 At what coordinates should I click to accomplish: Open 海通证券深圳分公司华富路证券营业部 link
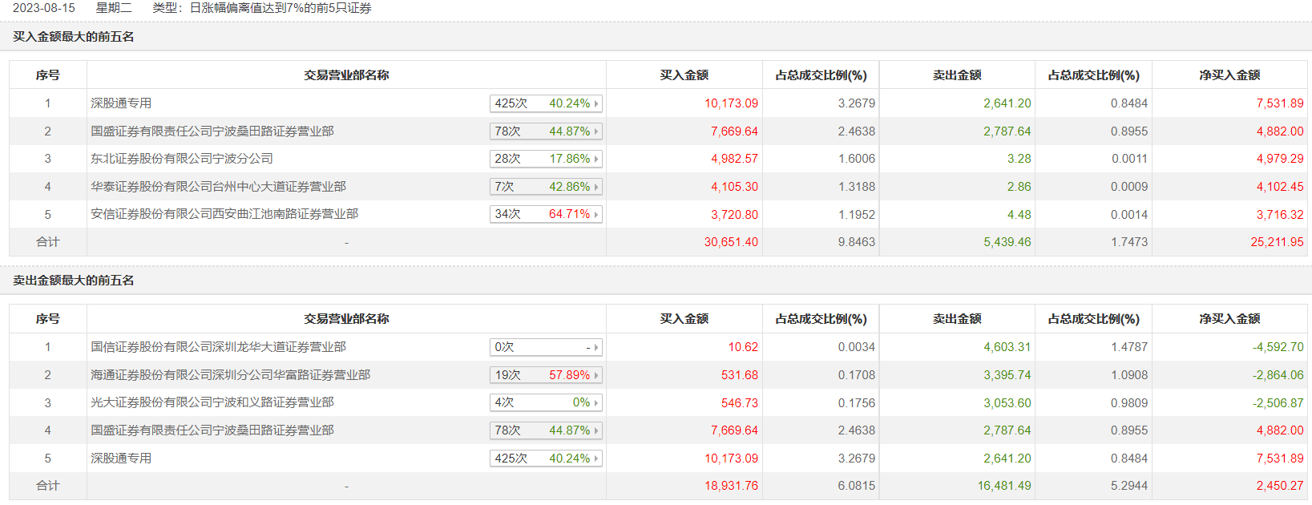tap(230, 375)
